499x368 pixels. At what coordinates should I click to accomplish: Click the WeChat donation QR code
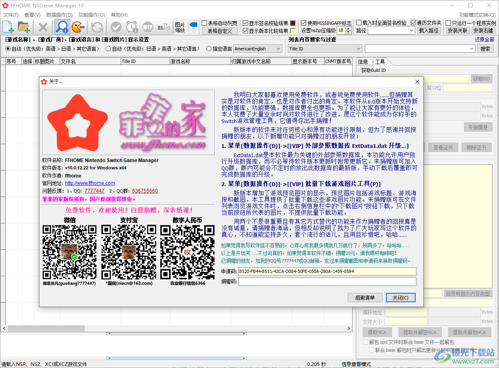[70, 252]
